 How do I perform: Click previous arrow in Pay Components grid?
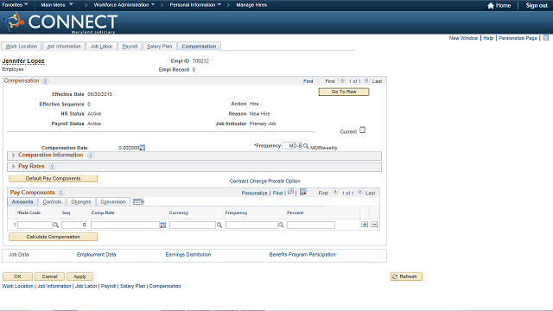(335, 192)
